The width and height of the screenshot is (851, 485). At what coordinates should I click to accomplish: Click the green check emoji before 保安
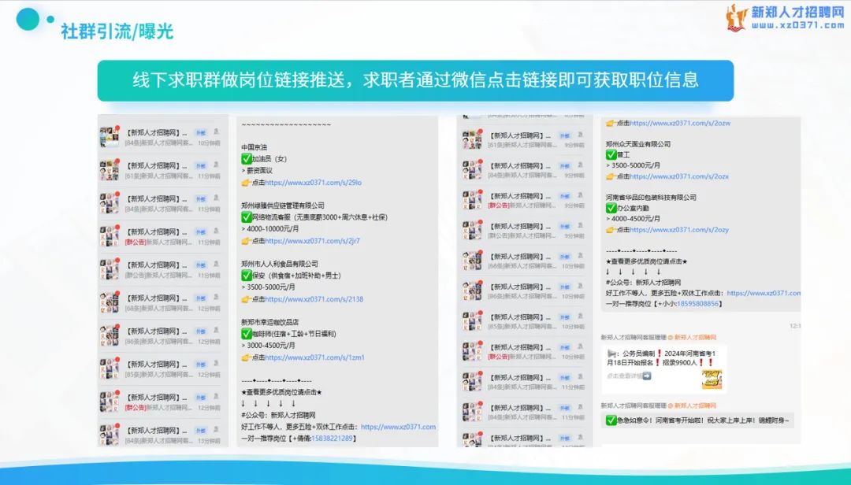coord(247,276)
